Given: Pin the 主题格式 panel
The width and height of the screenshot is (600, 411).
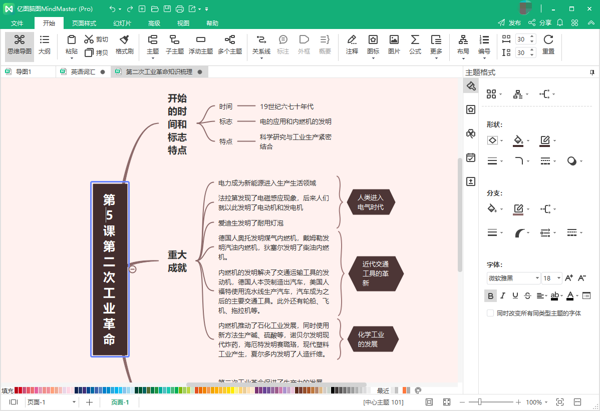Looking at the screenshot, I should (x=592, y=72).
